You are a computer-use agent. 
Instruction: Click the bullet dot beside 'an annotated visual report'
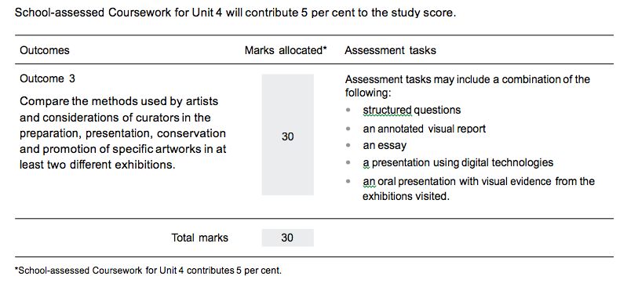[348, 129]
